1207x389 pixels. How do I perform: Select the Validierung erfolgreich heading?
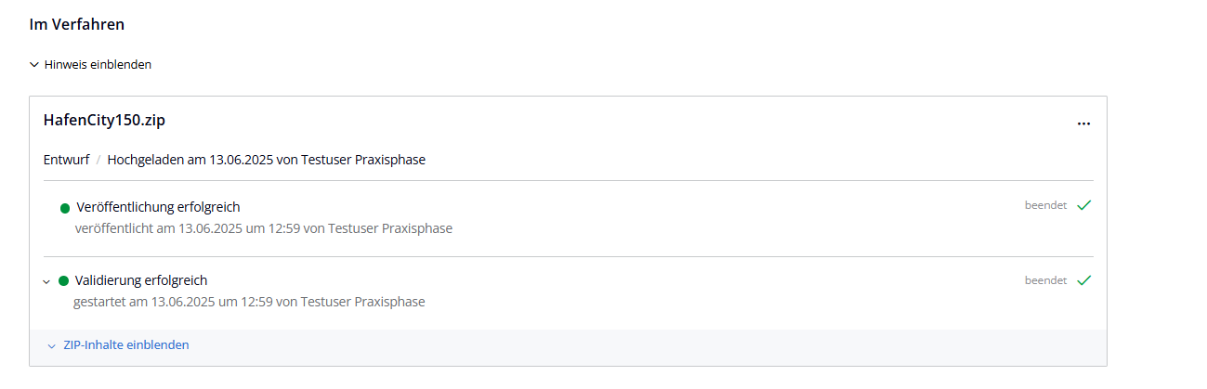click(141, 280)
